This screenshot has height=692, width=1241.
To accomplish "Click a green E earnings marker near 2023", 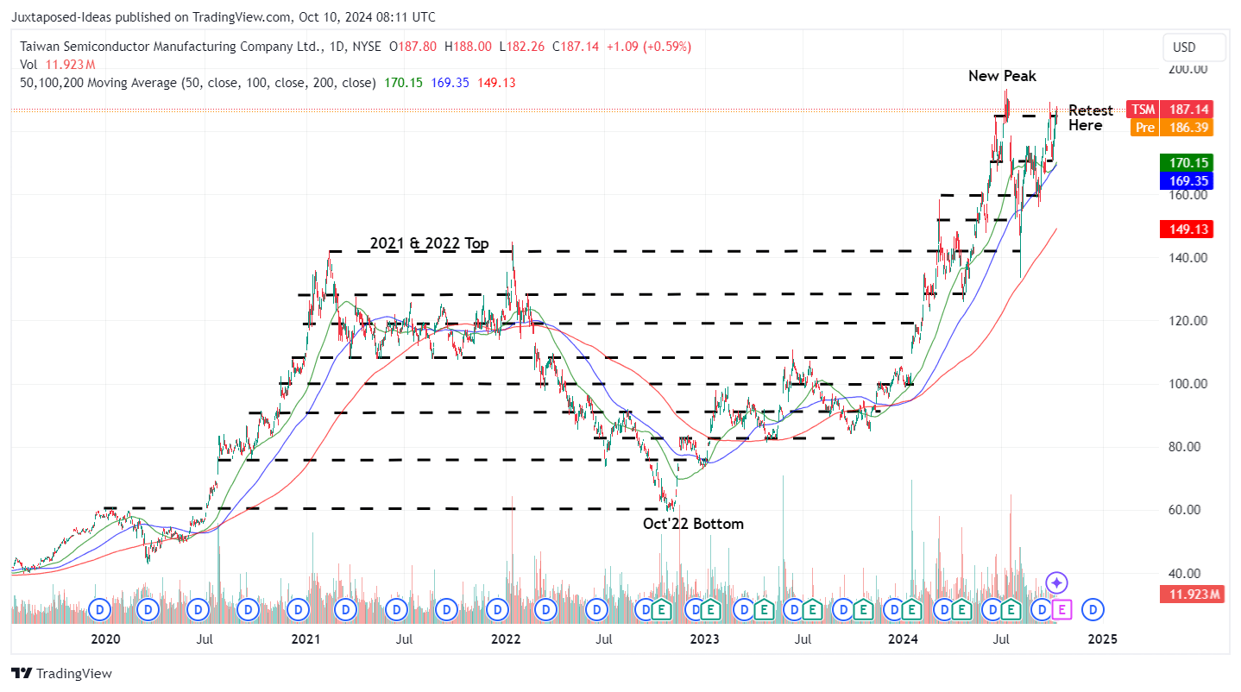I will point(712,609).
